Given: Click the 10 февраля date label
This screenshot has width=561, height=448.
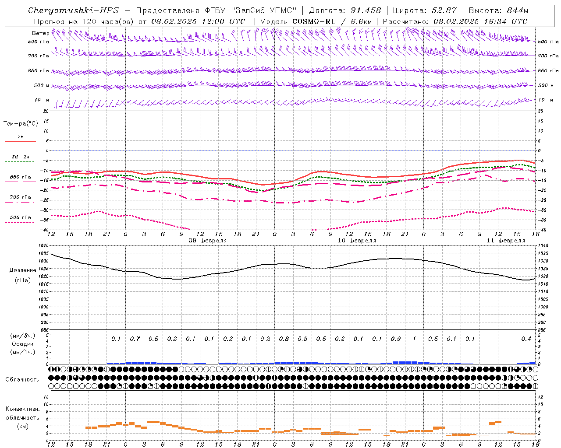Looking at the screenshot, I should tap(357, 241).
